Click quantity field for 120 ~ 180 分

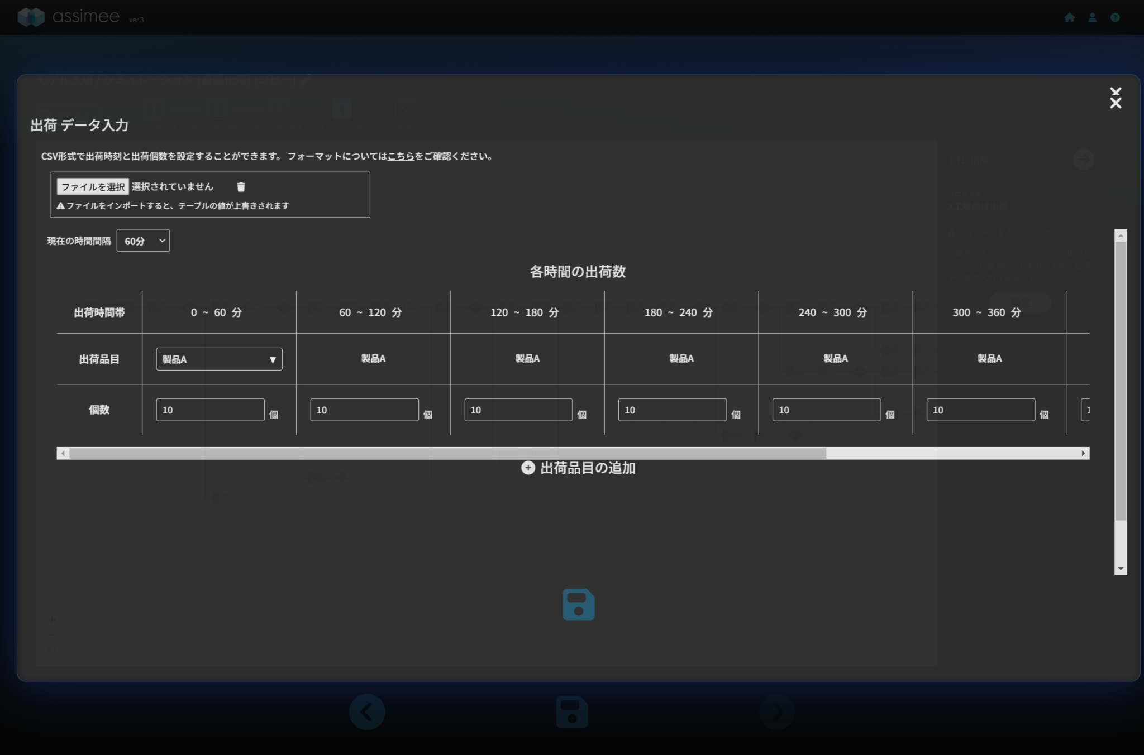pyautogui.click(x=518, y=410)
